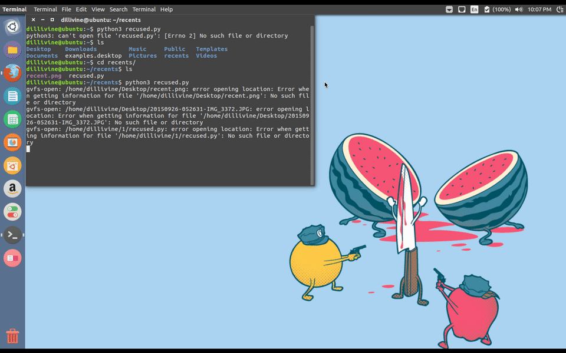Click the first 'gvfs-open:' error line start
The image size is (566, 353).
[44, 89]
